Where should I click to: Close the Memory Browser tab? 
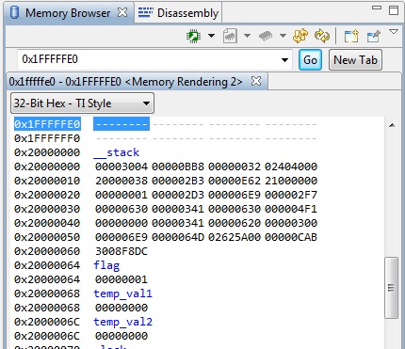(x=122, y=12)
